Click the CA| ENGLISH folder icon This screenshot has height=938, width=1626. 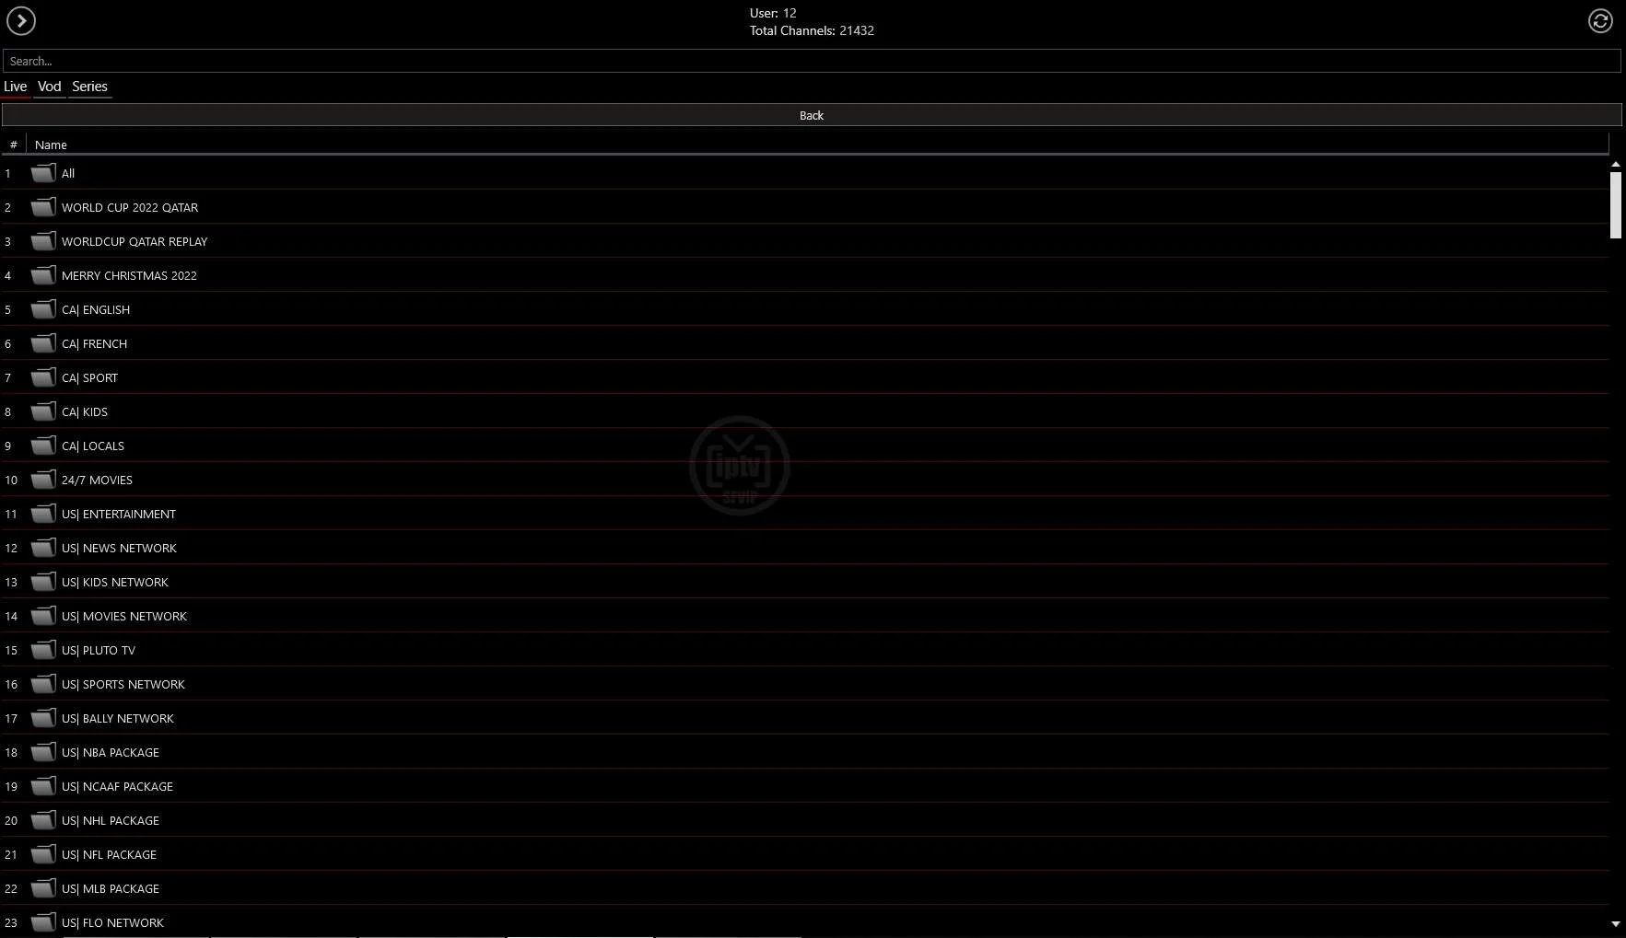pyautogui.click(x=43, y=309)
